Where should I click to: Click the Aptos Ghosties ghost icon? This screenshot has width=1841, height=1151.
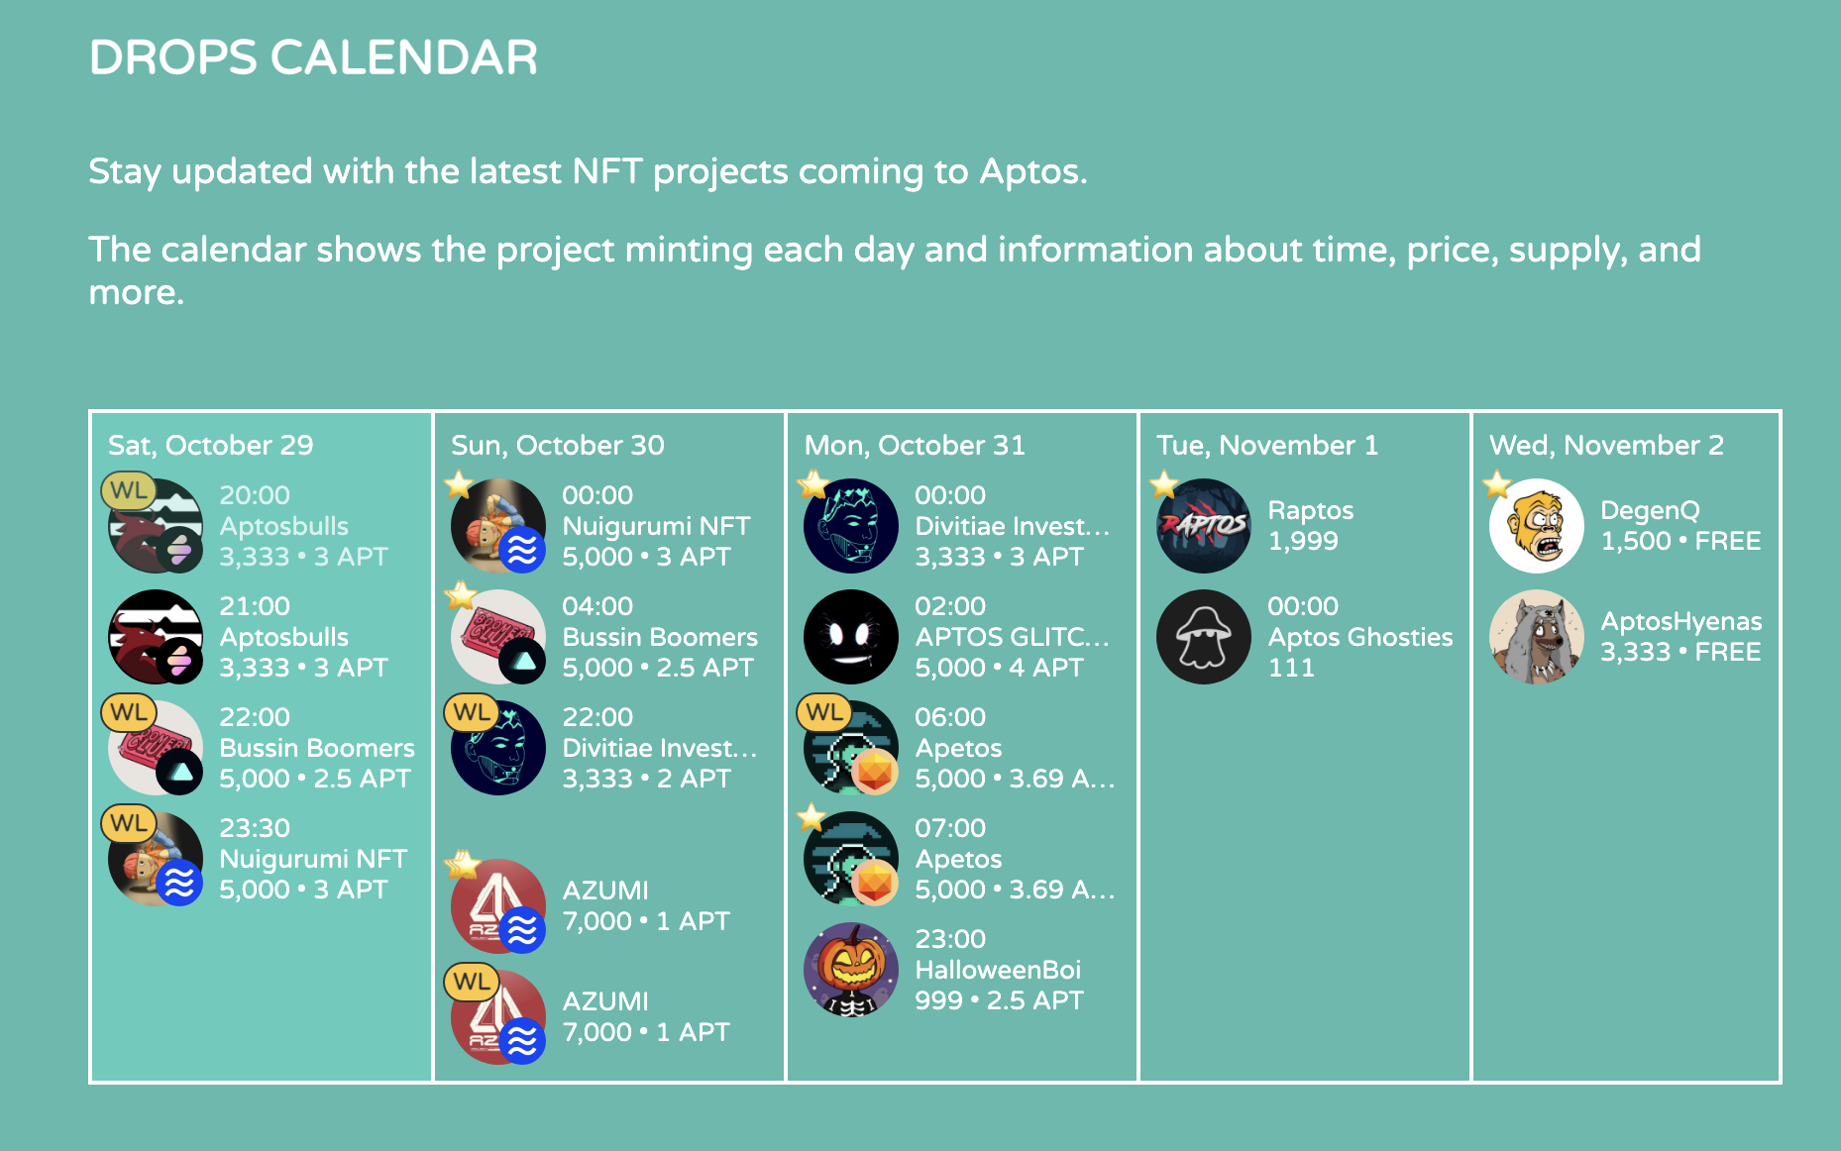click(1203, 637)
